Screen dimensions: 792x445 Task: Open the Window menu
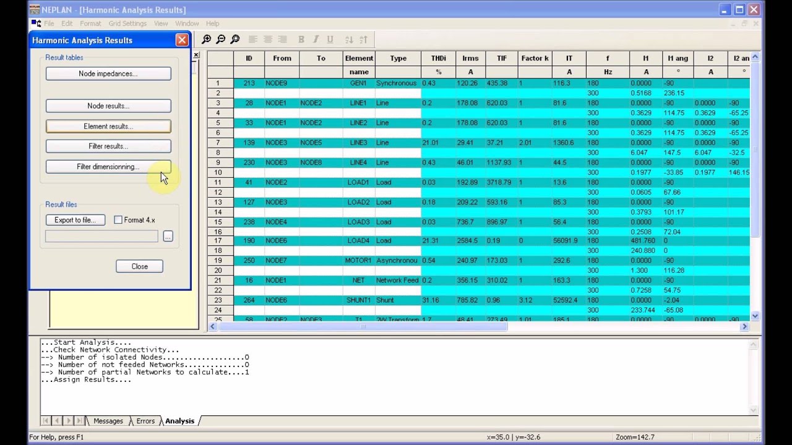(x=187, y=23)
